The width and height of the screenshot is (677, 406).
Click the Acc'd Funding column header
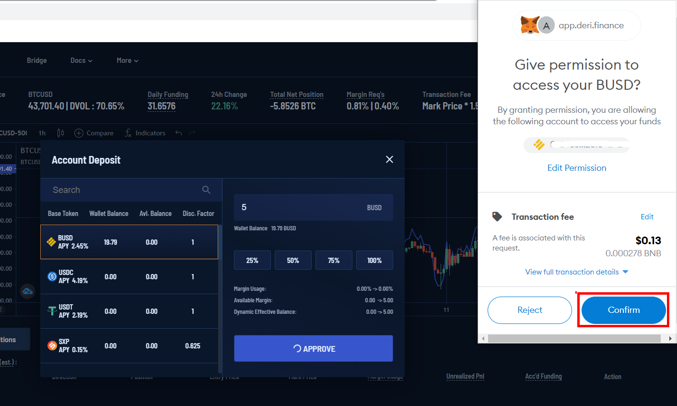point(543,376)
